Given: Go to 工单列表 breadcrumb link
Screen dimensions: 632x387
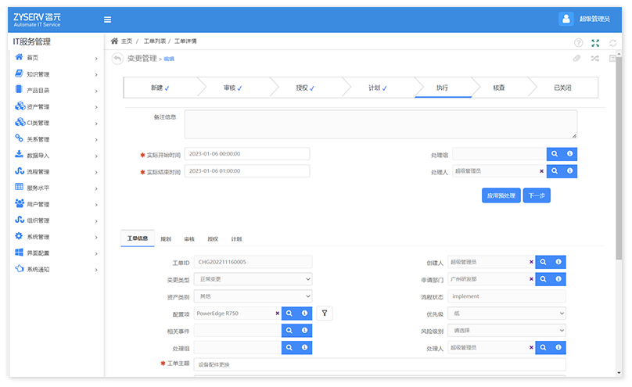Looking at the screenshot, I should [155, 41].
